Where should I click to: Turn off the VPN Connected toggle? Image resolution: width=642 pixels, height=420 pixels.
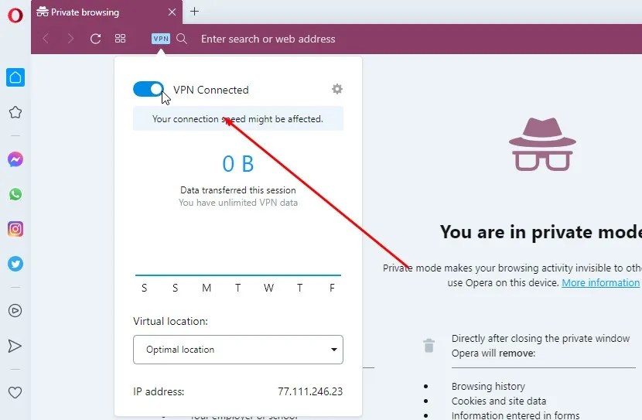(149, 89)
